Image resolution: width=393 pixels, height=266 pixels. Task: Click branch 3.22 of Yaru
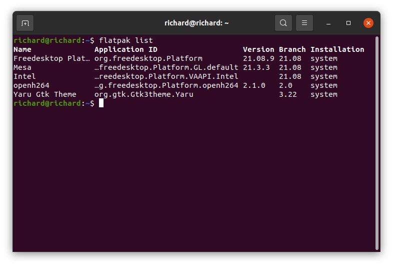point(287,95)
